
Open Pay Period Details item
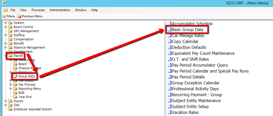pyautogui.click(x=188, y=77)
